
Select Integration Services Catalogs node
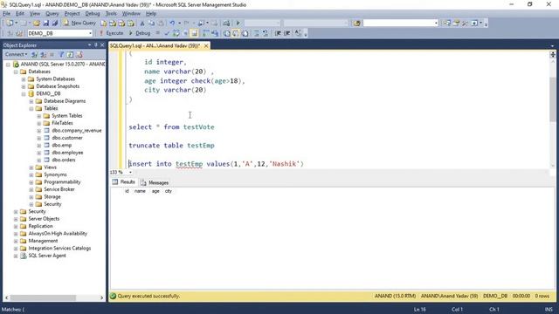(59, 248)
